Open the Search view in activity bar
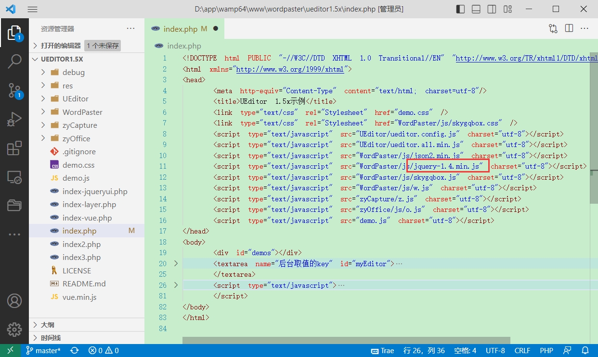The image size is (598, 357). click(14, 62)
